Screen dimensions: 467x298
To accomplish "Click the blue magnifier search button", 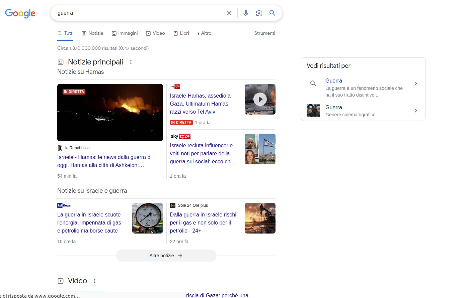I will (273, 13).
